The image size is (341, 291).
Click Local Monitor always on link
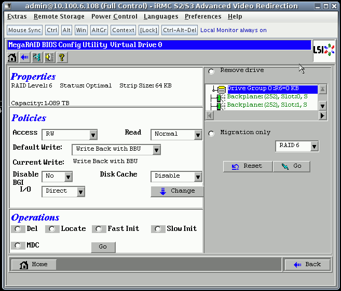[x=234, y=30]
